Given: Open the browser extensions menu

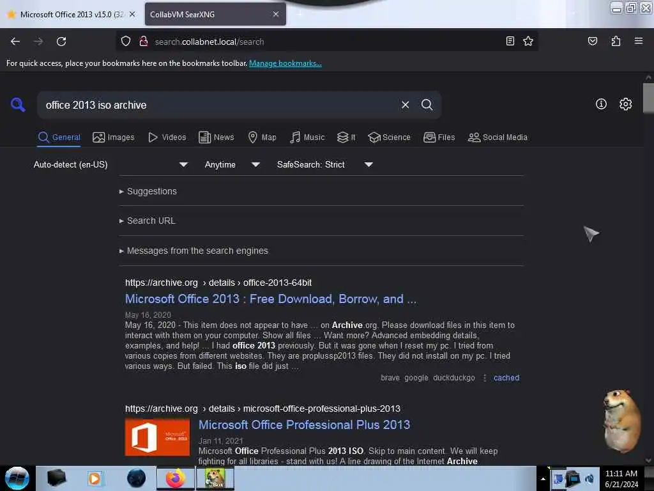Looking at the screenshot, I should coord(616,41).
